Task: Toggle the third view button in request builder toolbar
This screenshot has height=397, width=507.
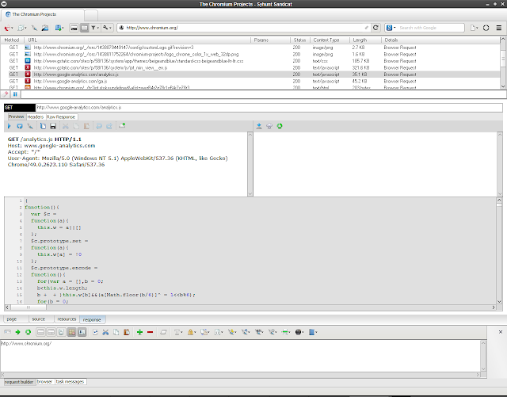Action: tap(62, 332)
